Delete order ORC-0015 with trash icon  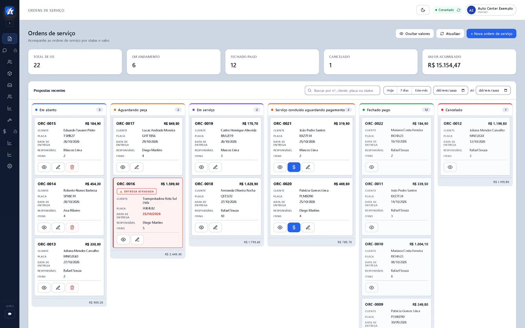click(72, 167)
